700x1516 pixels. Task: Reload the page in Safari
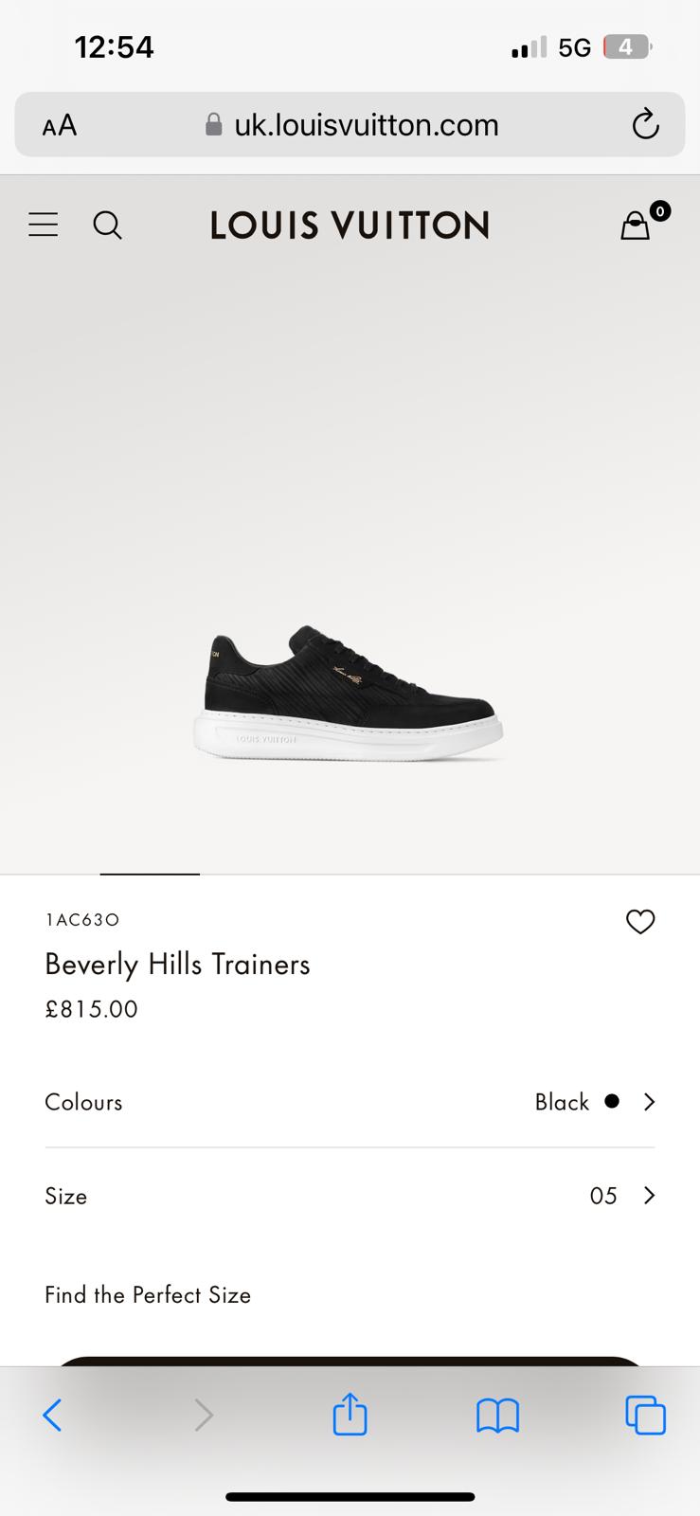pos(645,124)
